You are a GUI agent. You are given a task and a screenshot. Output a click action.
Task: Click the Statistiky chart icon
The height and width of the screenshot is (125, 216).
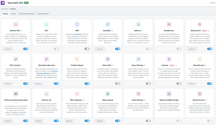pos(108,24)
